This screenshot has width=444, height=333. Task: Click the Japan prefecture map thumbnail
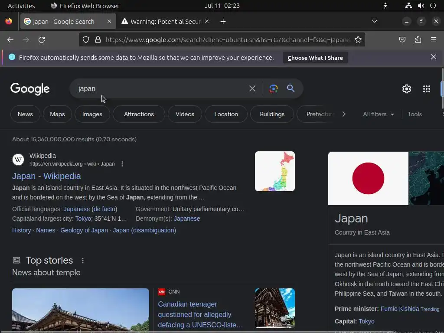274,171
